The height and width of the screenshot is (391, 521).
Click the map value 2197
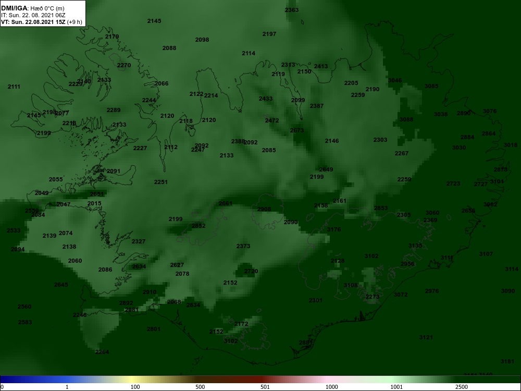click(269, 34)
